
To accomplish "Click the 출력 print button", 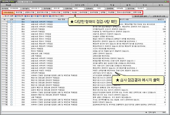I will coord(128,5).
